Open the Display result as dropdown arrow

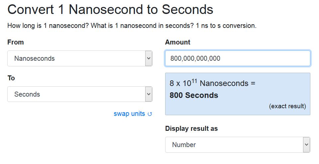tap(307, 145)
